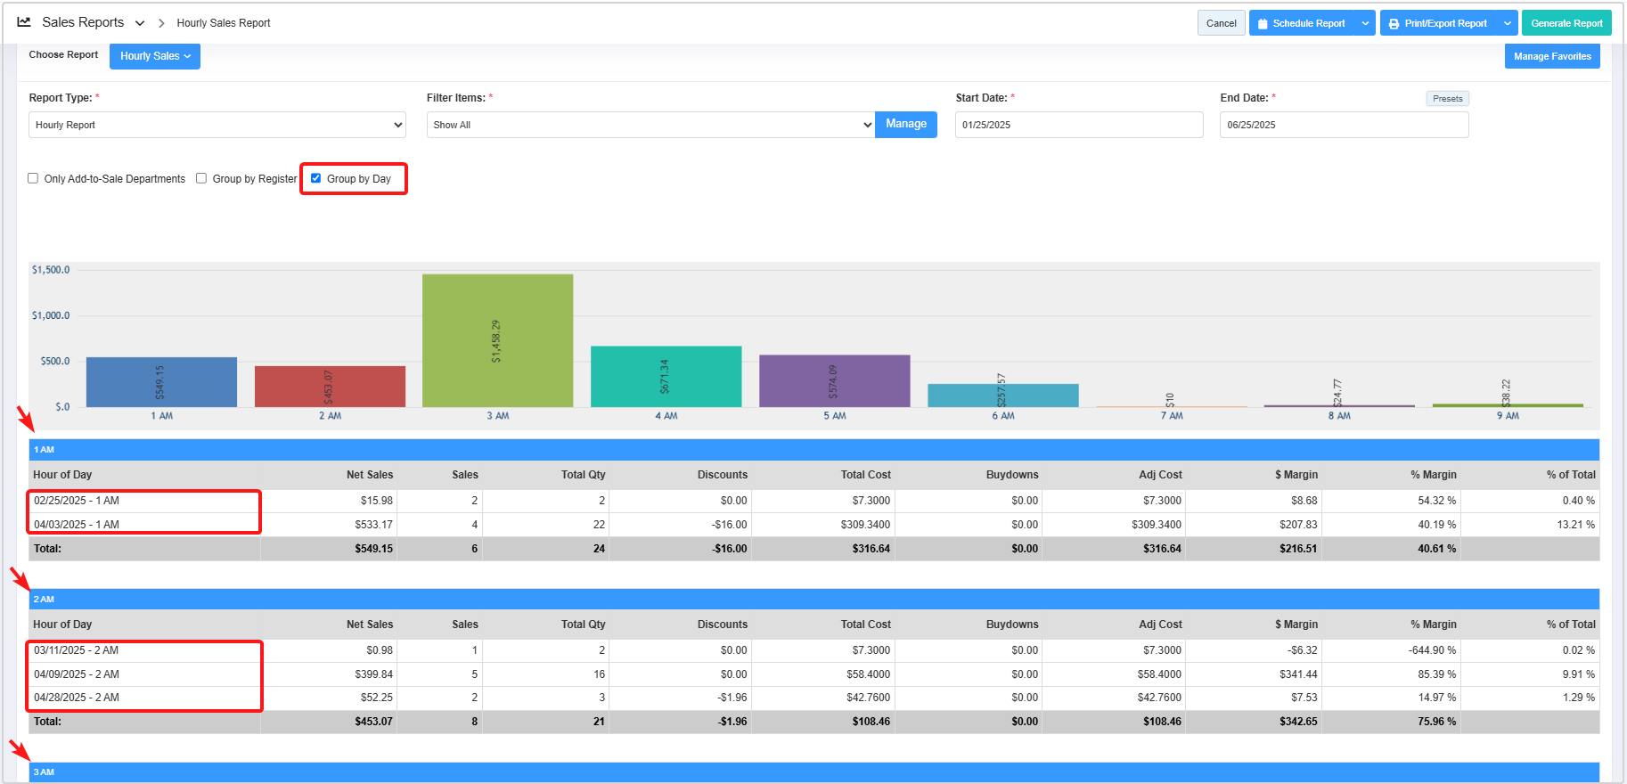
Task: Check the Group by Register option
Action: click(201, 178)
